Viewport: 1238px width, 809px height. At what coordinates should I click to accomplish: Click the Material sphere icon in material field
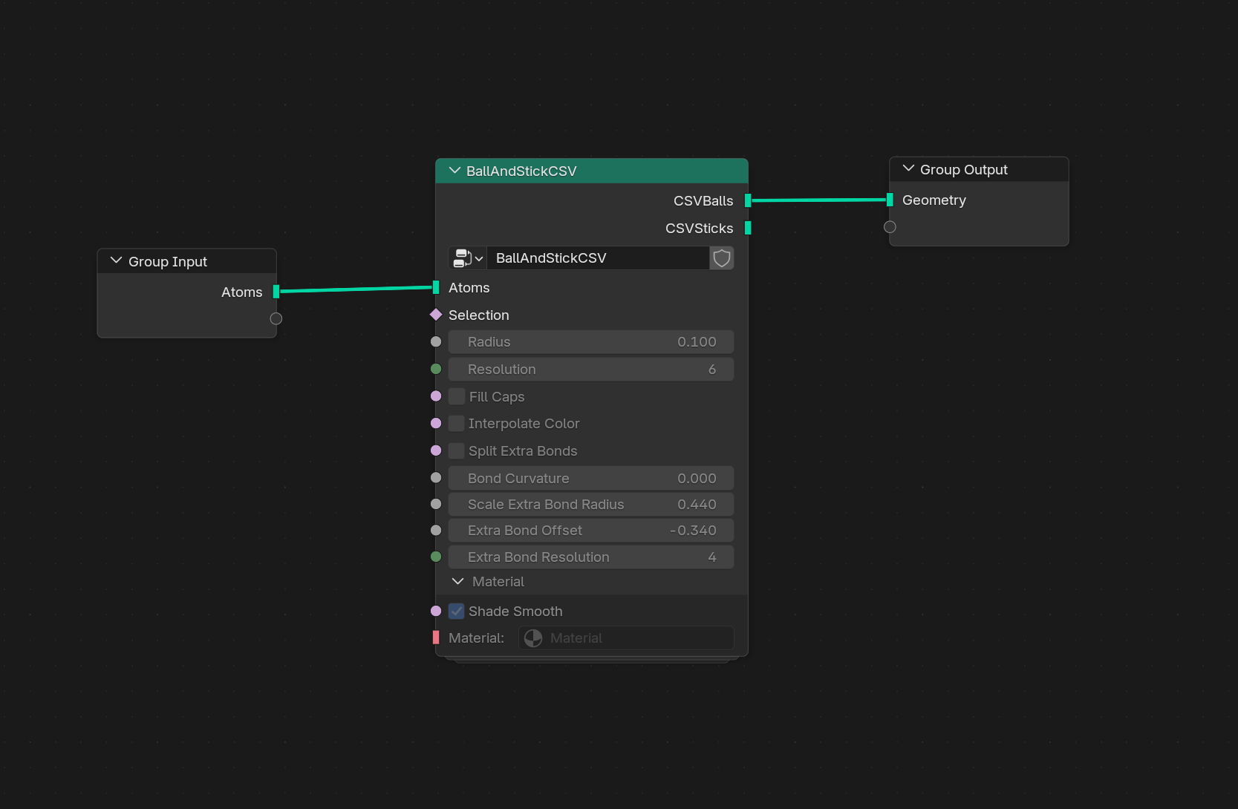533,638
